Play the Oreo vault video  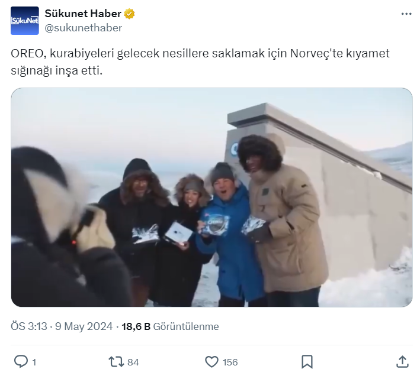coord(211,197)
